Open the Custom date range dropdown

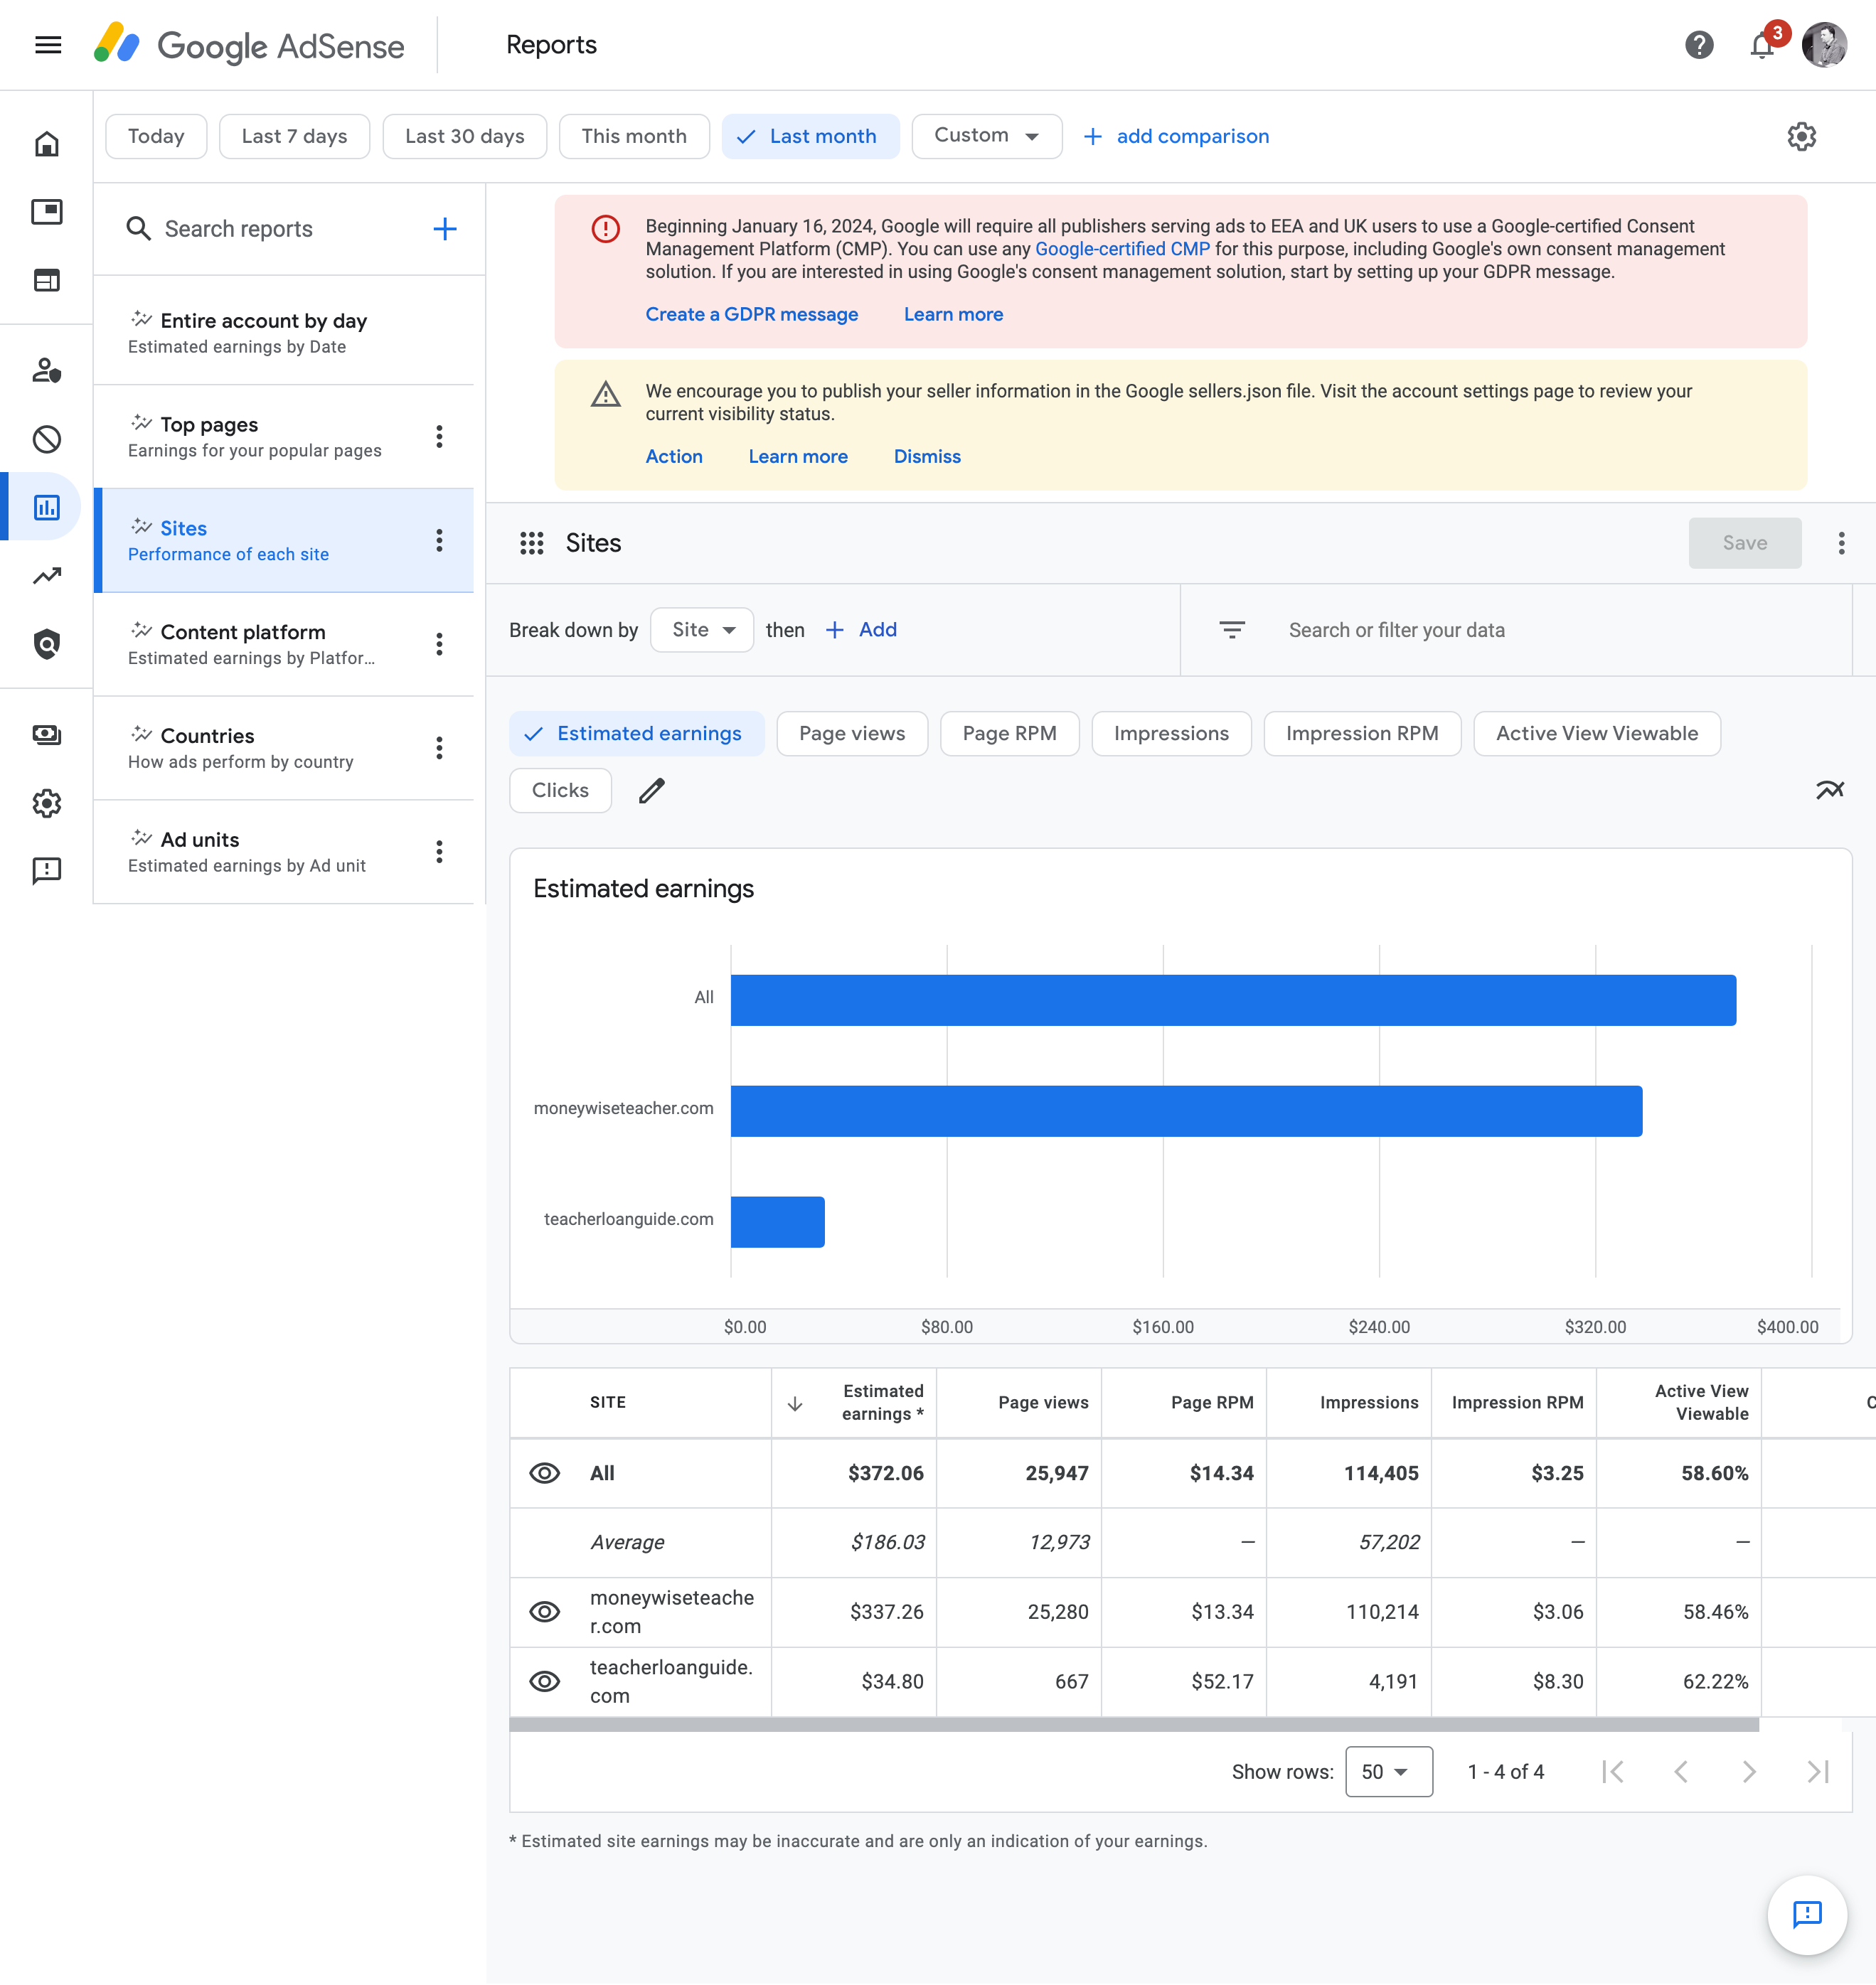[986, 136]
